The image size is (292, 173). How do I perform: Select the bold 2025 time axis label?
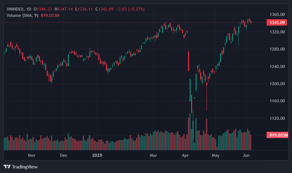click(x=97, y=155)
